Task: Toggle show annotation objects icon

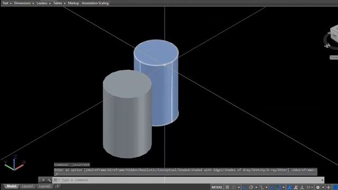Action: pos(289,187)
